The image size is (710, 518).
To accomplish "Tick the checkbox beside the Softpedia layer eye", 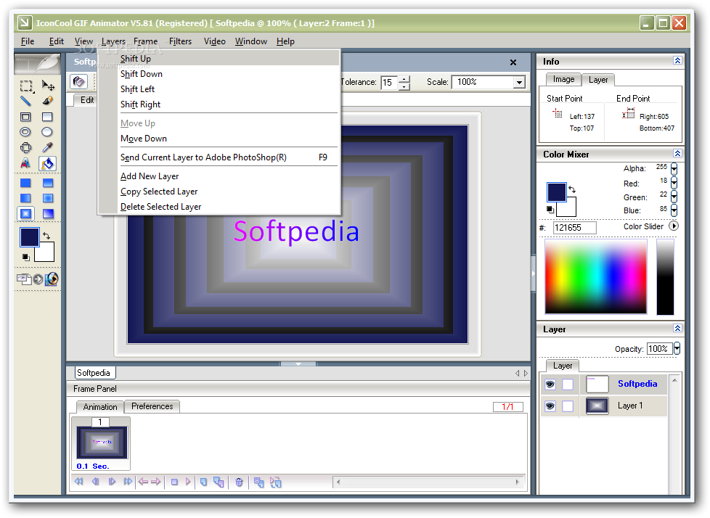I will pyautogui.click(x=568, y=385).
